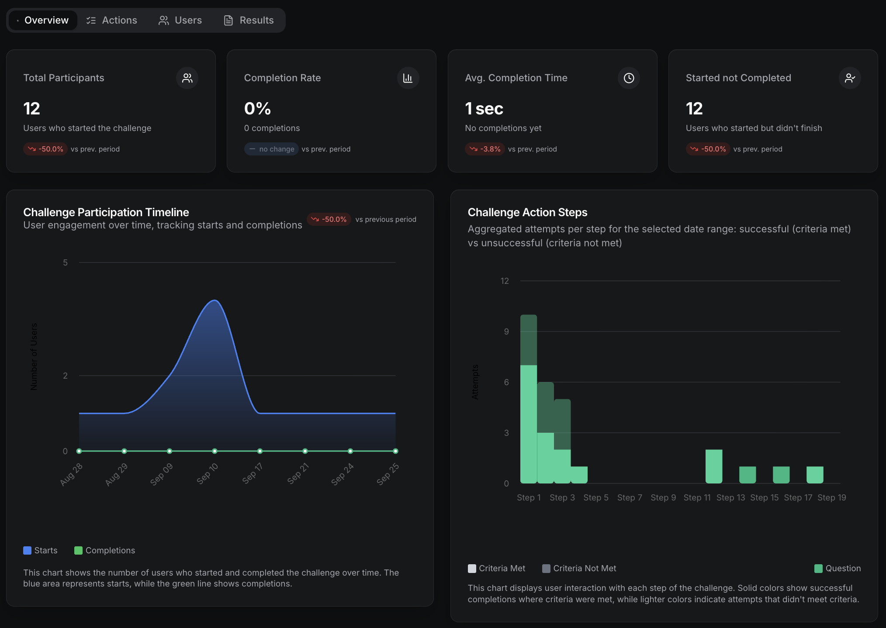Screen dimensions: 886x628
Task: Click the Step 12 green bar
Action: coord(713,466)
